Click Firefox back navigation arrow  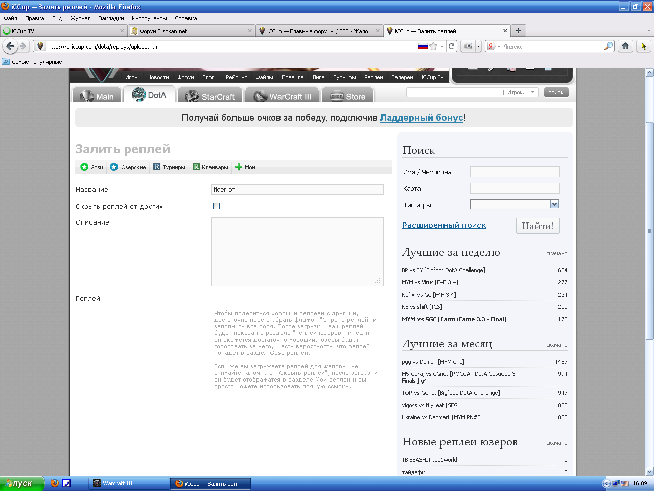point(10,46)
